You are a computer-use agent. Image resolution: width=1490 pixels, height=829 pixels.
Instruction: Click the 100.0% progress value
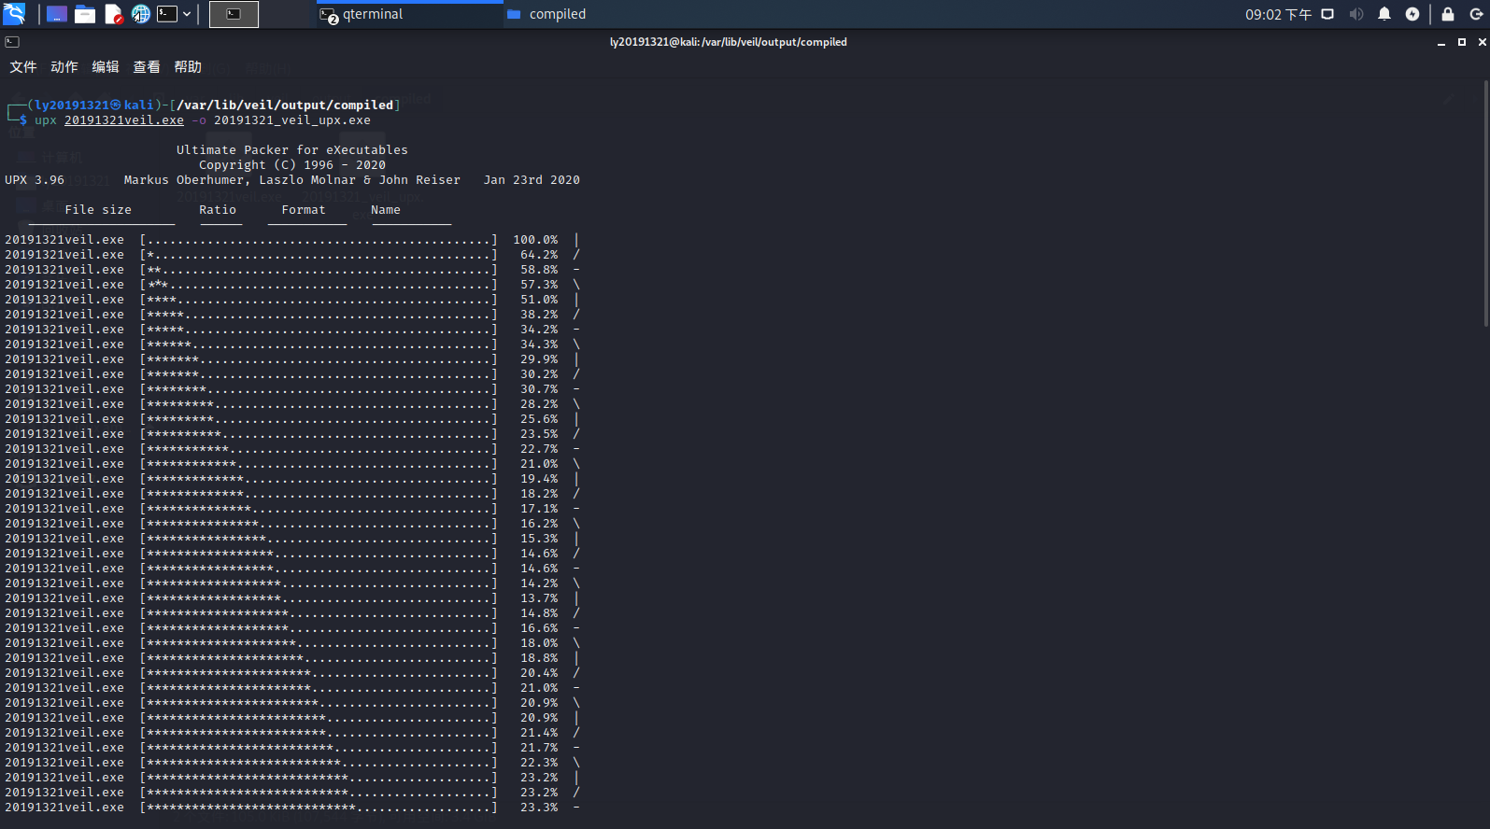click(x=535, y=240)
